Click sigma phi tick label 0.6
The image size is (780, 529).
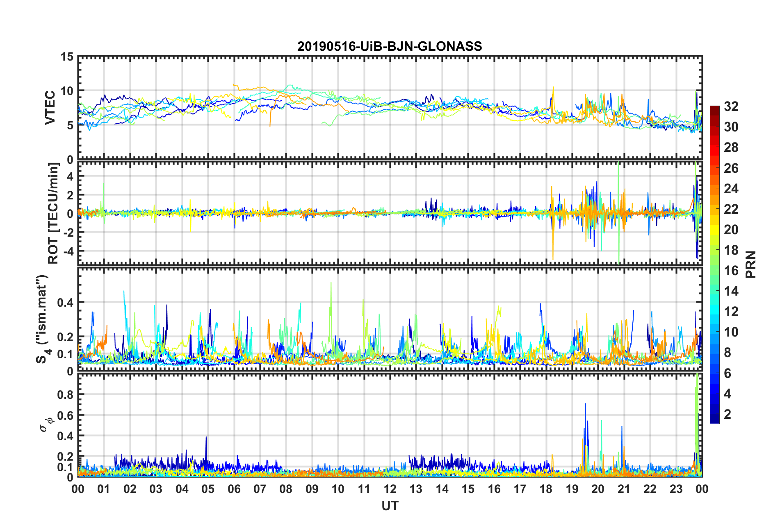click(x=66, y=415)
